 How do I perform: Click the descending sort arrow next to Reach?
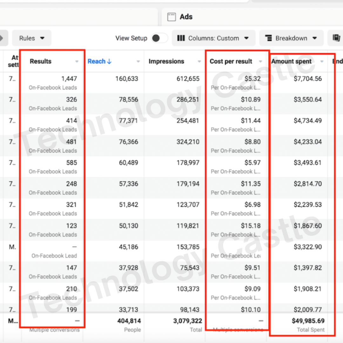pos(110,61)
